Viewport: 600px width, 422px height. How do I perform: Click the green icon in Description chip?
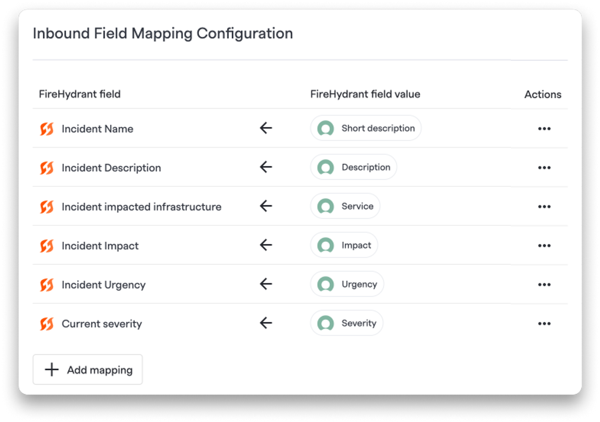(325, 167)
